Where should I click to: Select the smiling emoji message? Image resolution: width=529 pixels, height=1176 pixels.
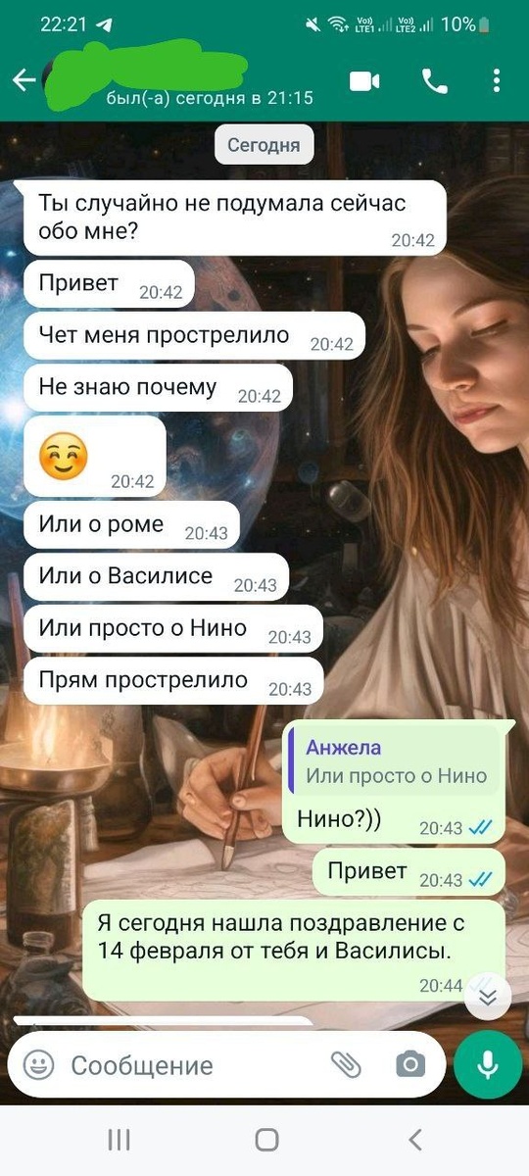point(95,457)
